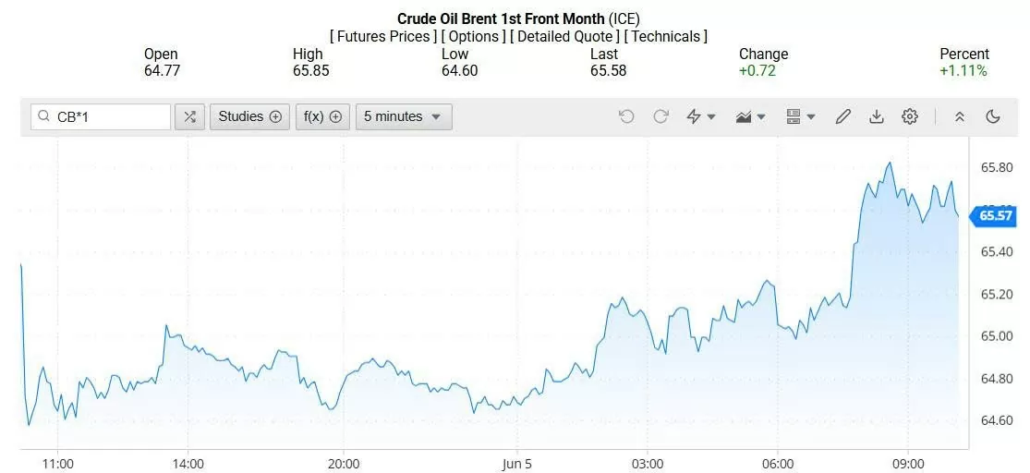Image resolution: width=1030 pixels, height=473 pixels.
Task: Open the Futures Prices link
Action: click(x=383, y=36)
